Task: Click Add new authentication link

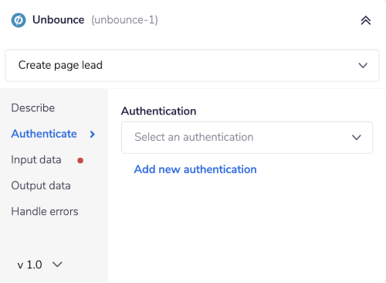Action: (x=195, y=169)
